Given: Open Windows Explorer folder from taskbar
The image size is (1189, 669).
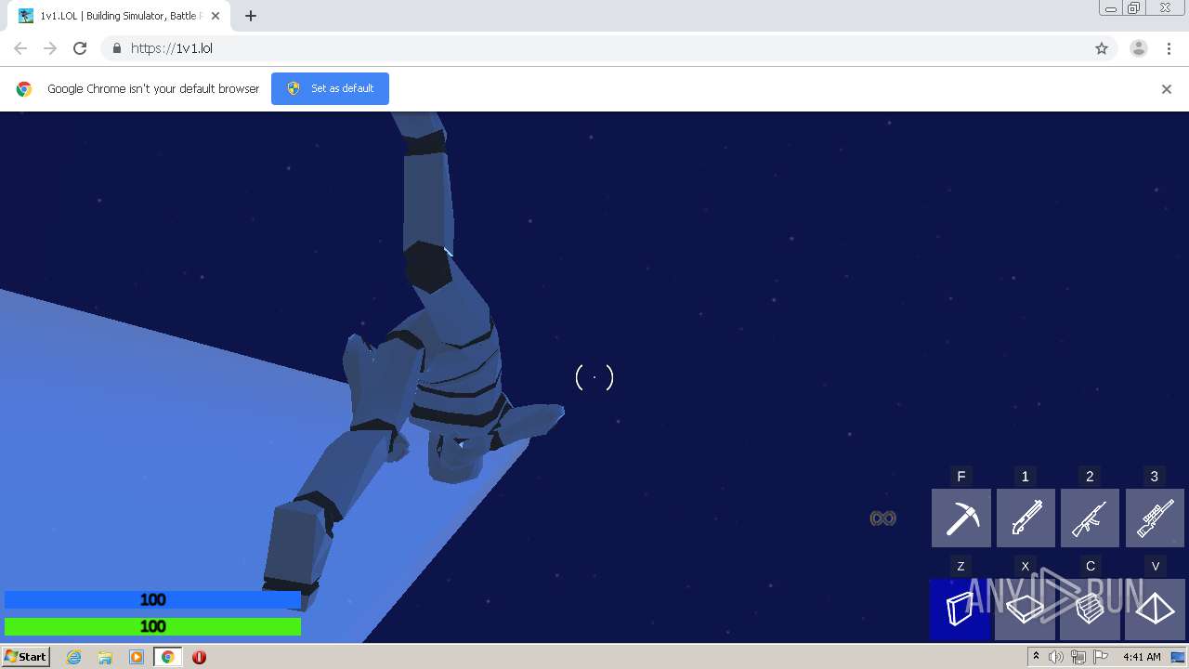Looking at the screenshot, I should (105, 657).
